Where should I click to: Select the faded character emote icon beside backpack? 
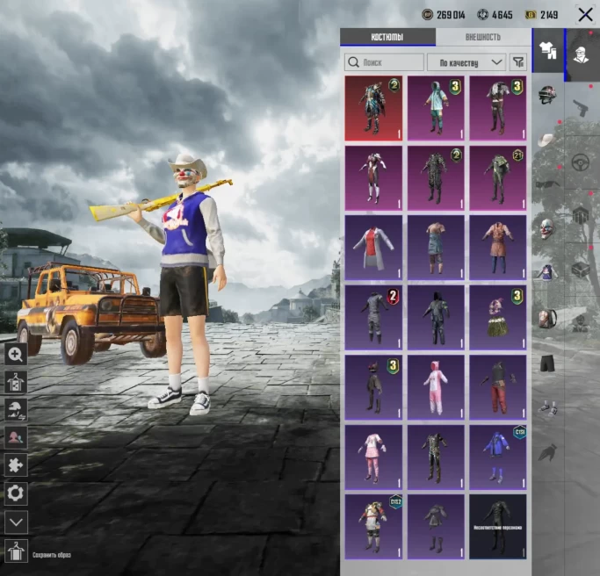point(581,324)
